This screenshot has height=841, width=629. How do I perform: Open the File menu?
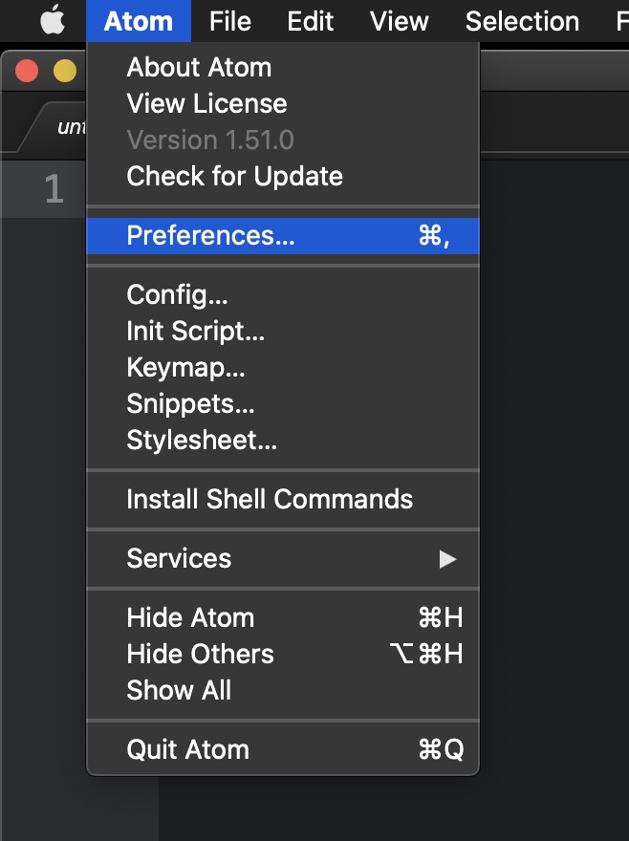[229, 21]
